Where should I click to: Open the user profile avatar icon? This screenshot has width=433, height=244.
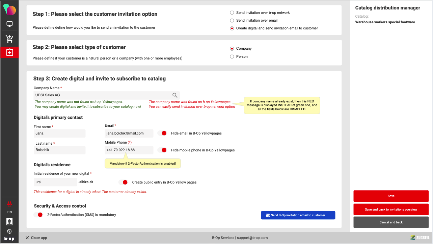(x=9, y=222)
